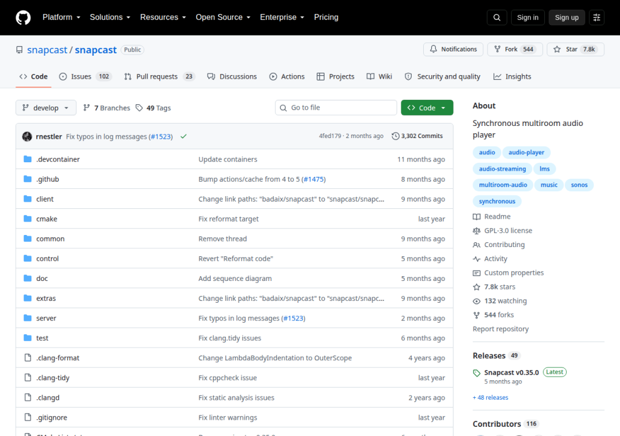Click the tag icon next to 49 Tags
620x436 pixels.
tap(139, 108)
